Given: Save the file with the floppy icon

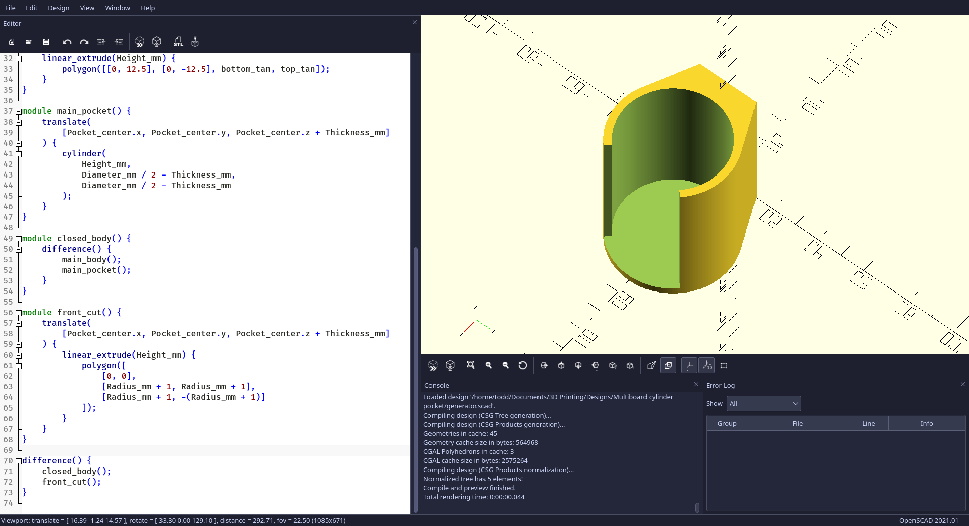Looking at the screenshot, I should point(46,42).
